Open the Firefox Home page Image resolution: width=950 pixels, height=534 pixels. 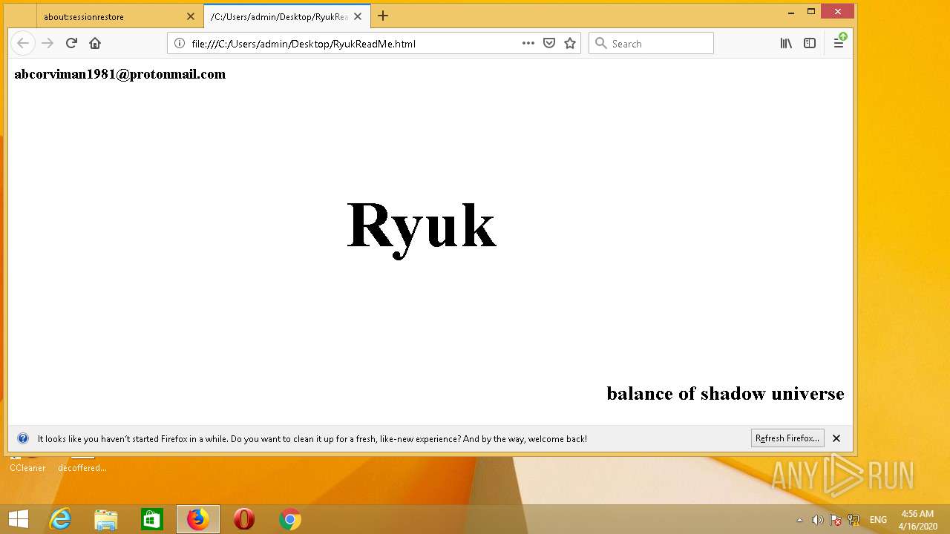pyautogui.click(x=95, y=43)
